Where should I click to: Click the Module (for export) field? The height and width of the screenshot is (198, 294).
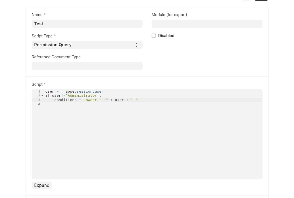tap(207, 24)
